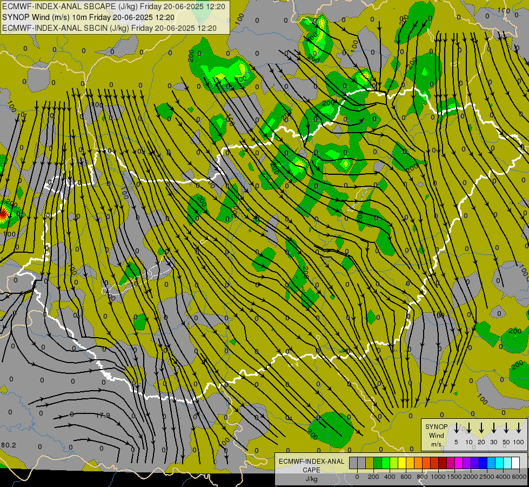
Task: Select the white CAPE legend swatch
Action: pyautogui.click(x=515, y=463)
